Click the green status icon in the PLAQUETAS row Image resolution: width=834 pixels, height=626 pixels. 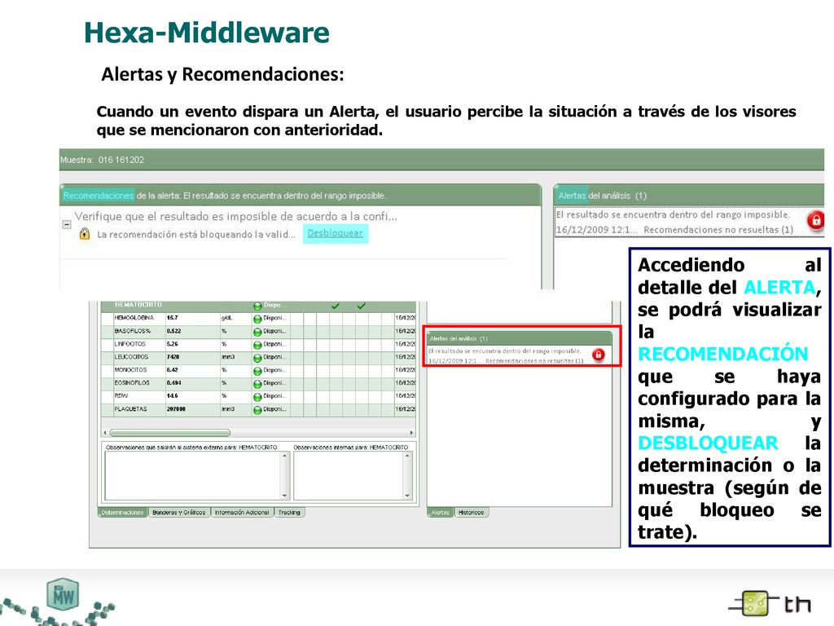[x=257, y=410]
